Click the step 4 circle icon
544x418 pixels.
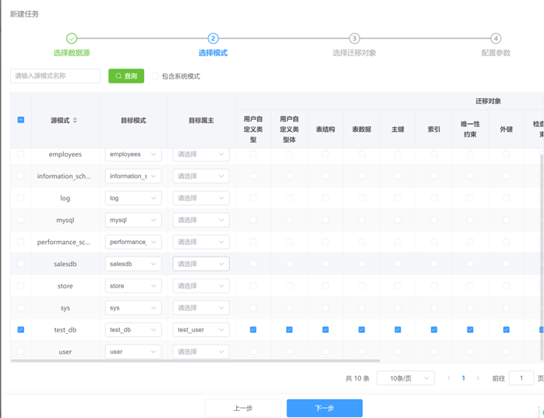pos(496,38)
